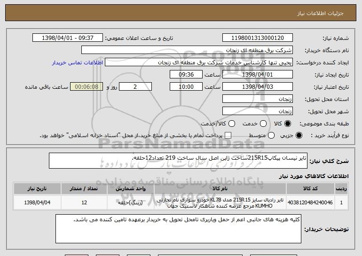This screenshot has width=362, height=256.
Task: Select the متوسط purchase process option
Action: pyautogui.click(x=271, y=135)
